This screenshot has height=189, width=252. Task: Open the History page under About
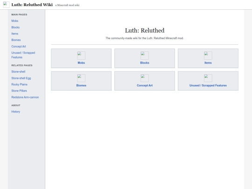click(16, 112)
